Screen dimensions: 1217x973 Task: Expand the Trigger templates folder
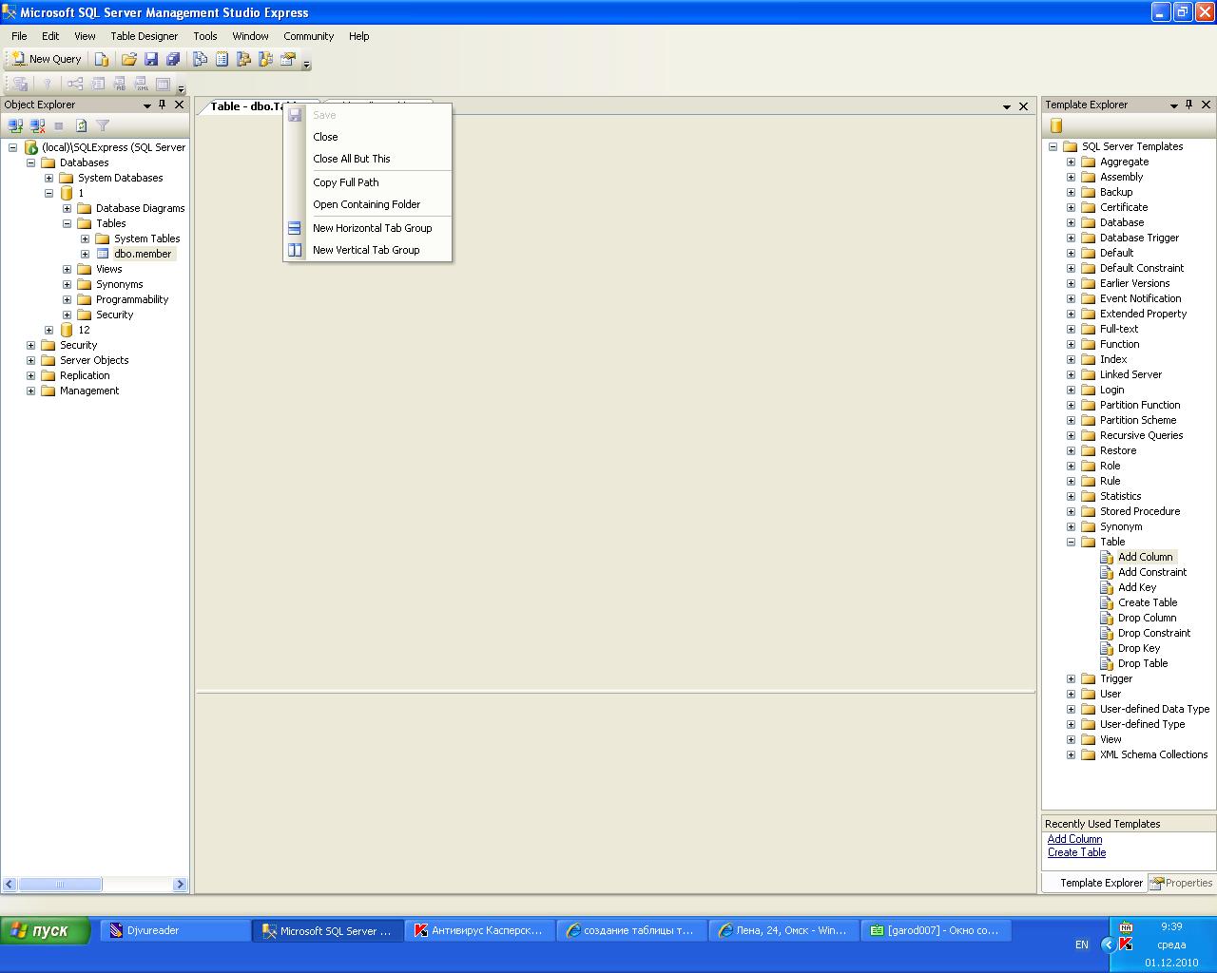[1071, 678]
